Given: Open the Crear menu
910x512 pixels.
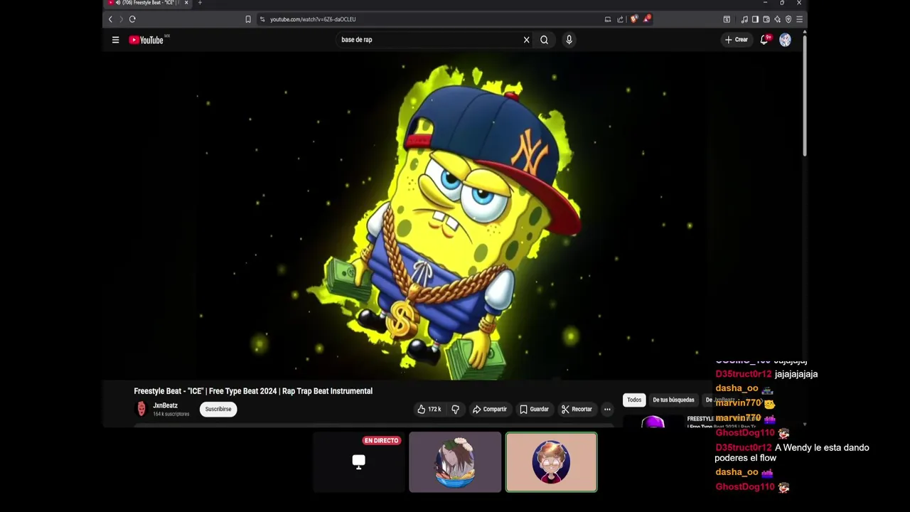Looking at the screenshot, I should [x=736, y=40].
